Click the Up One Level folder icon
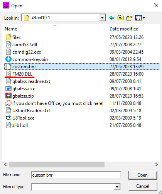The width and height of the screenshot is (162, 194). click(120, 18)
